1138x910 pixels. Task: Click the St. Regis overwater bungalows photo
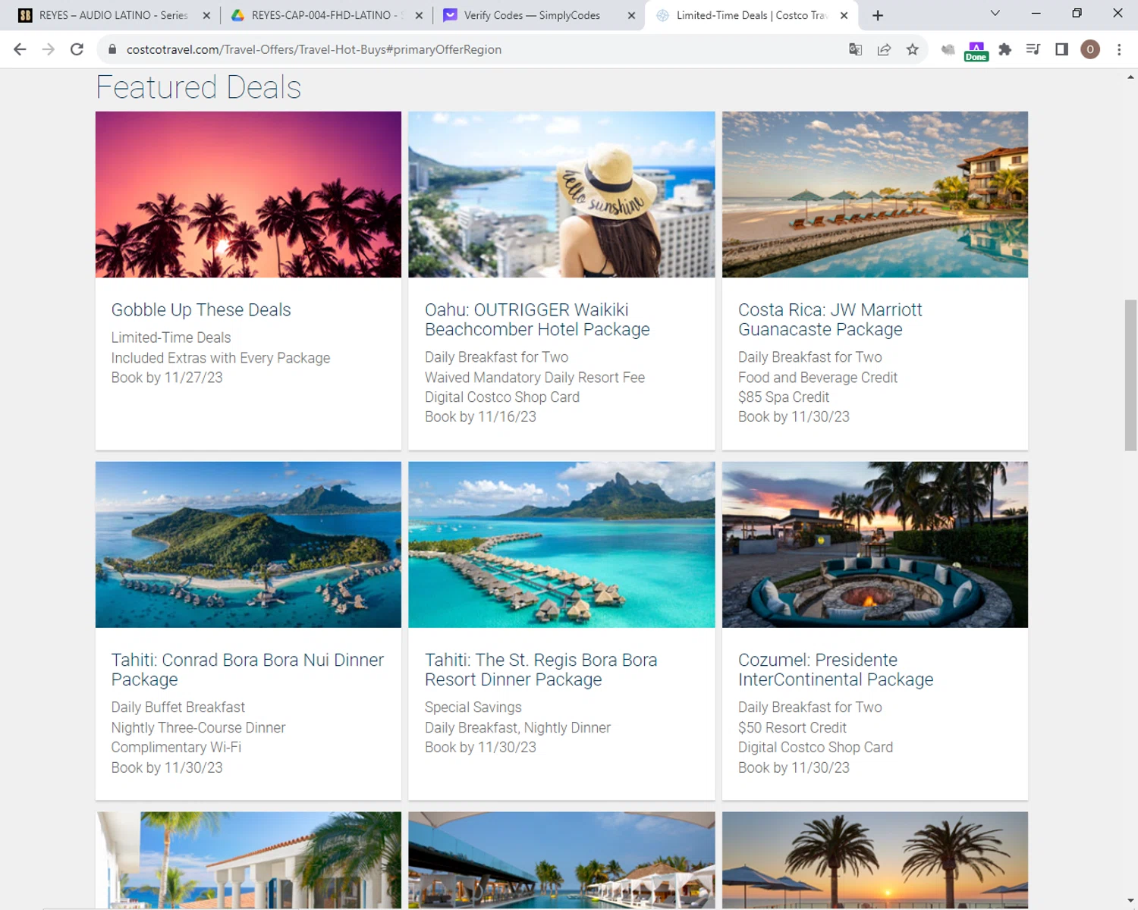click(x=561, y=544)
